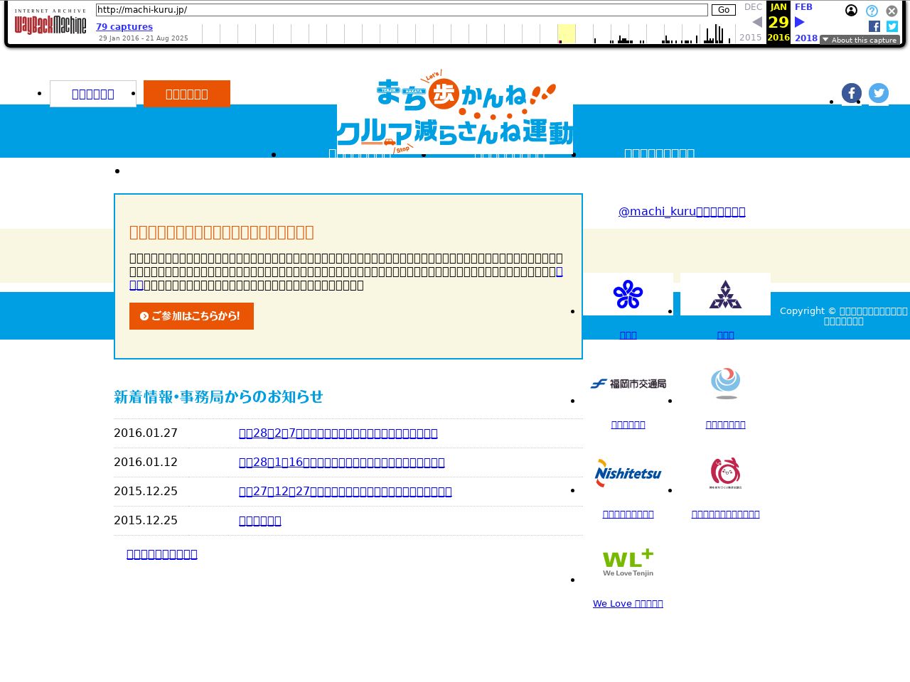The height and width of the screenshot is (682, 910).
Task: Open the We Love Tenjin logo
Action: pyautogui.click(x=628, y=563)
